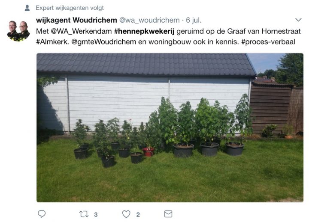Viewport: 309px width, 222px height.
Task: Open the #Almkerk hashtag
Action: pos(52,42)
